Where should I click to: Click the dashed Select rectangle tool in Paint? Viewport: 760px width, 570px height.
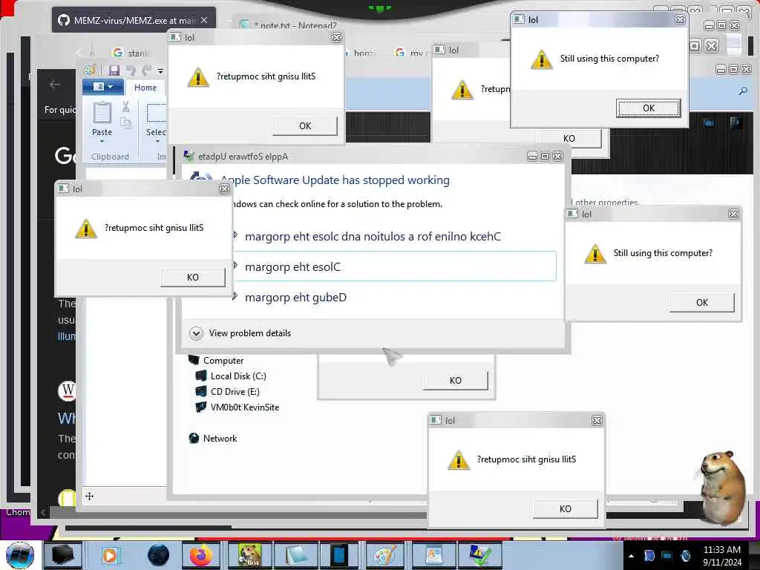click(156, 113)
